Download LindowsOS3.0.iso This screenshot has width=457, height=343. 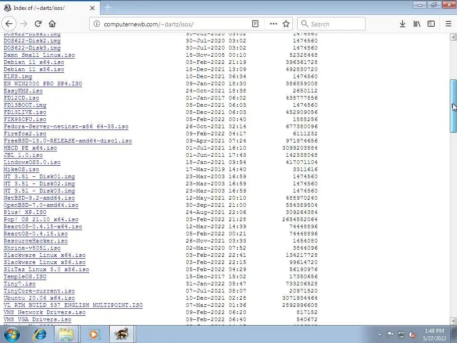(x=32, y=162)
